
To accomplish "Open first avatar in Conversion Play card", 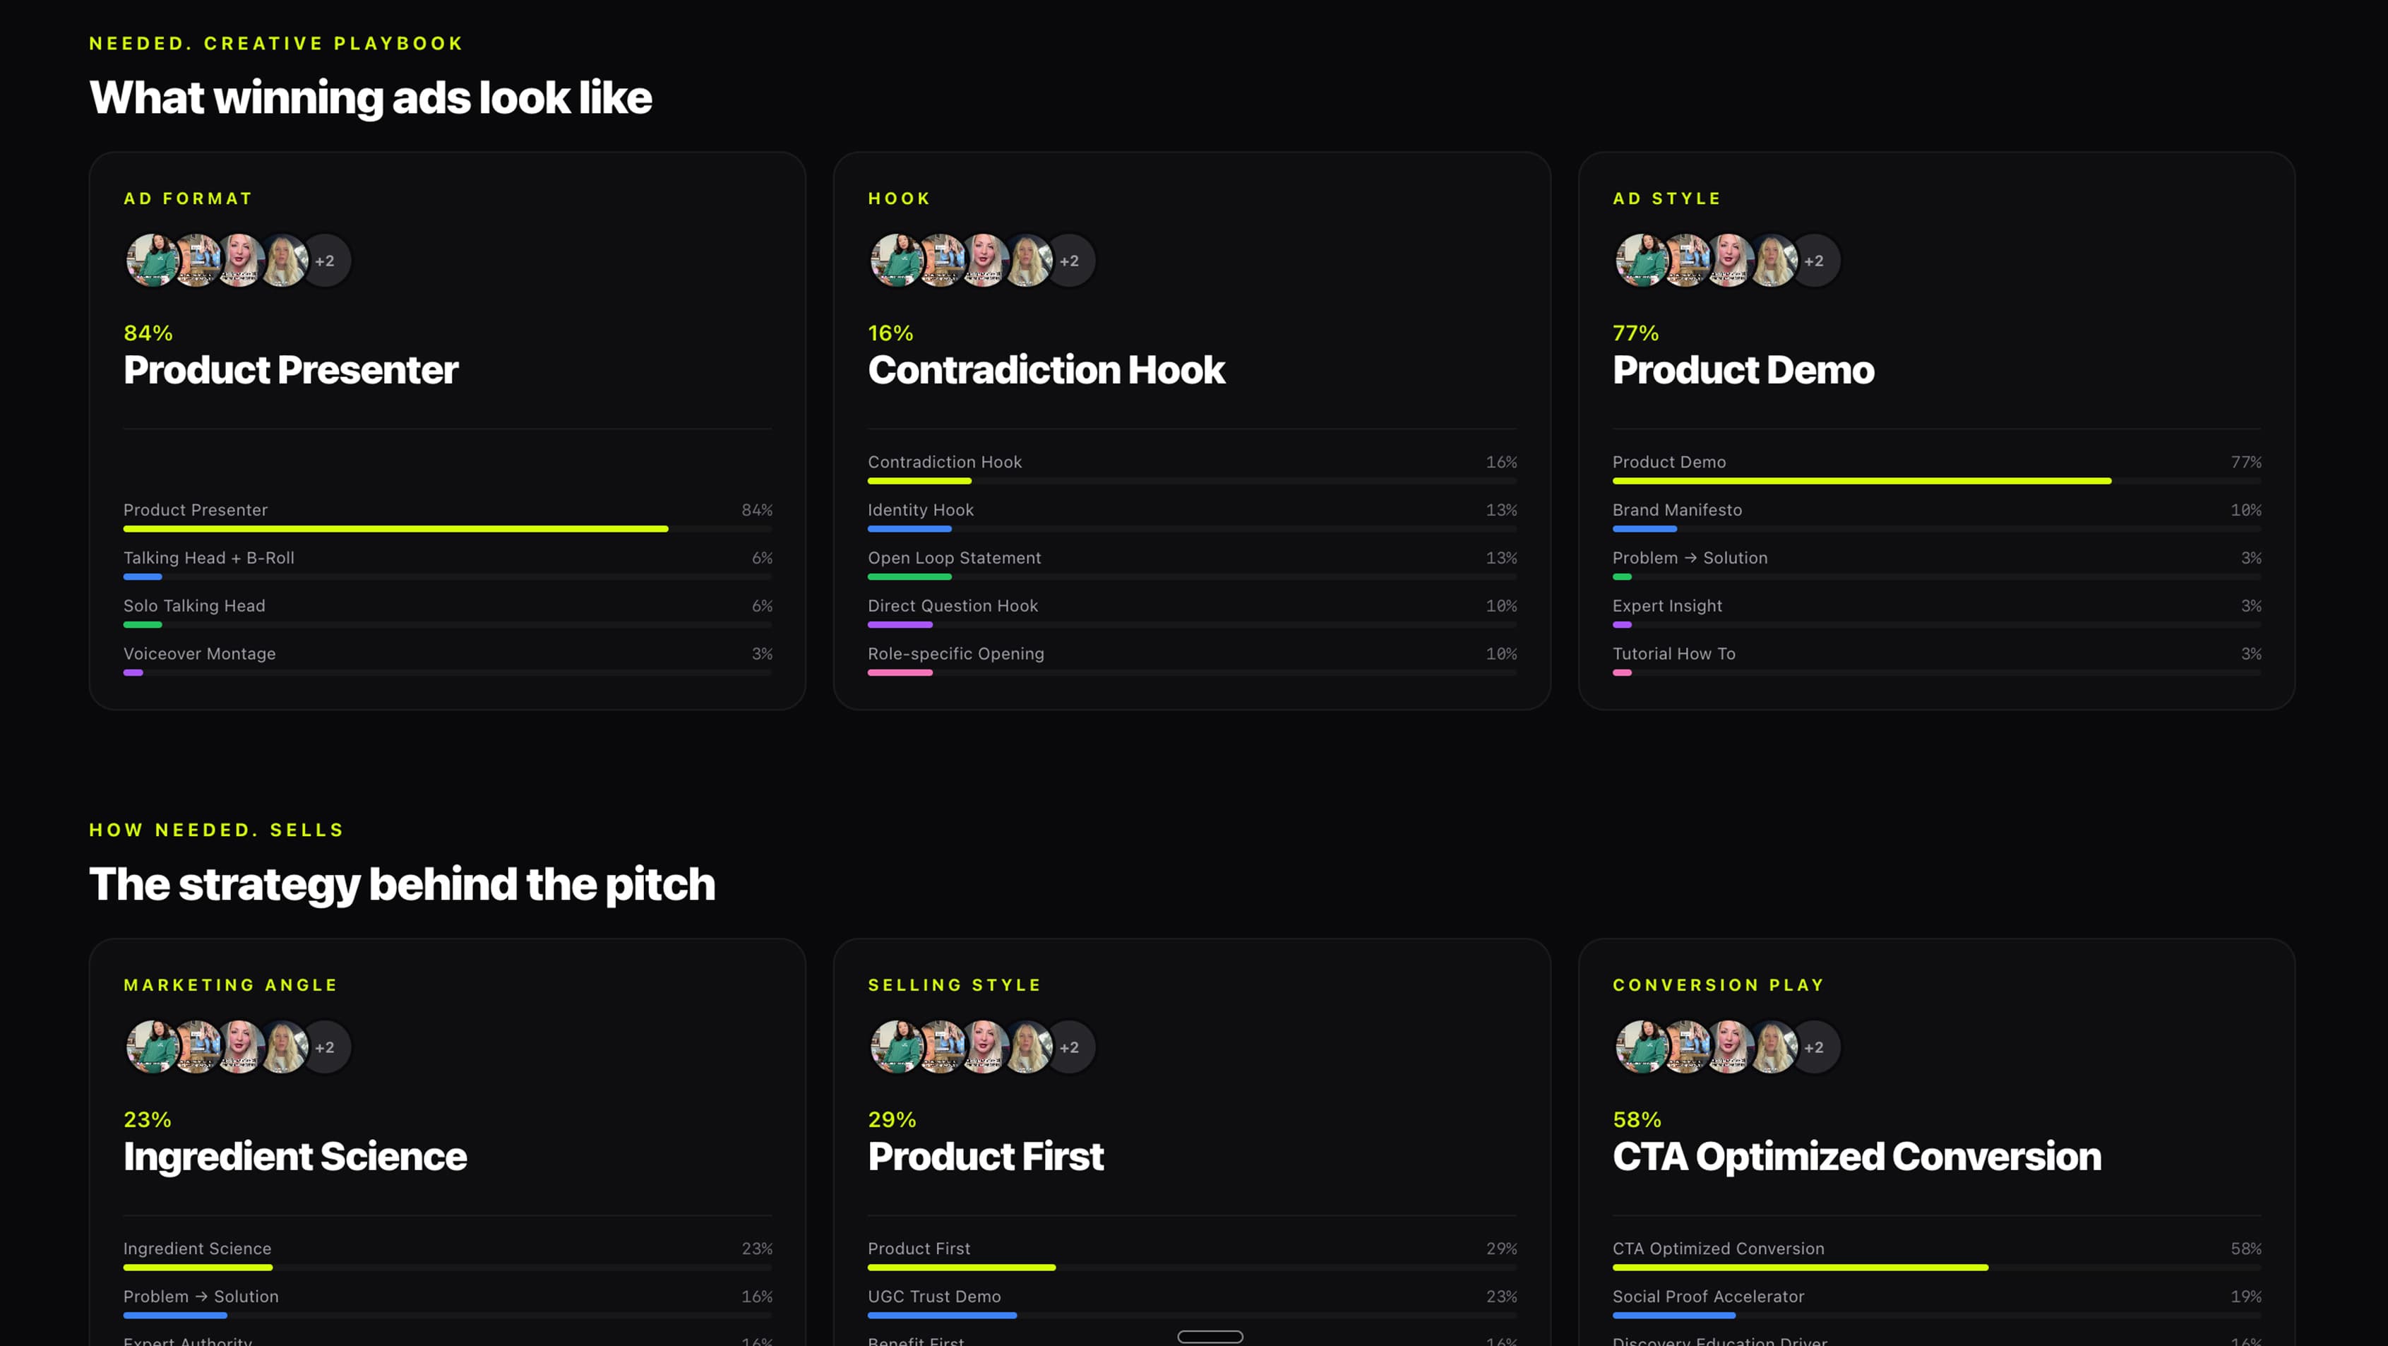I will pos(1641,1047).
